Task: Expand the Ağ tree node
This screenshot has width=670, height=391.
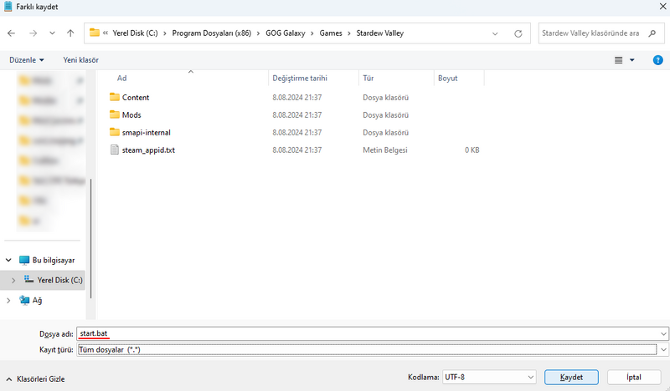Action: pos(8,300)
